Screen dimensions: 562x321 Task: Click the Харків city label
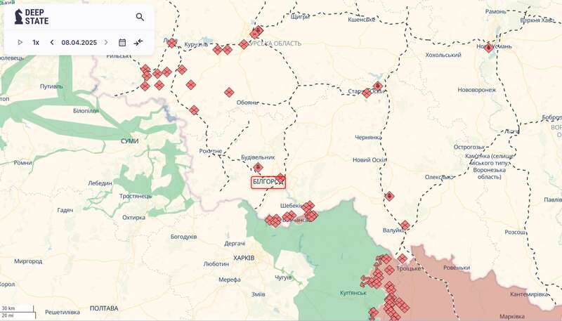pyautogui.click(x=243, y=258)
